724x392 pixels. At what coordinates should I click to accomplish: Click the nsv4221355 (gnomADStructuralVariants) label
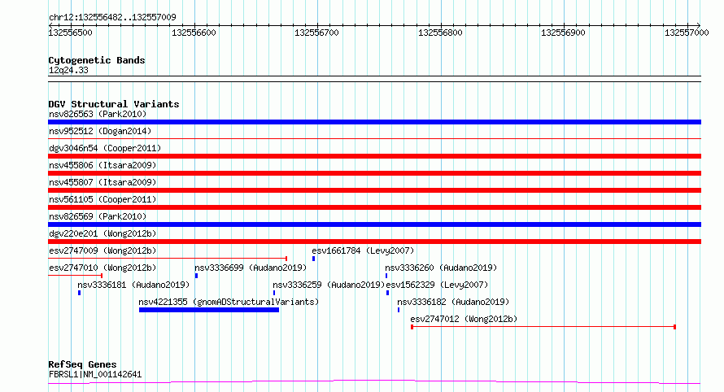(x=229, y=302)
